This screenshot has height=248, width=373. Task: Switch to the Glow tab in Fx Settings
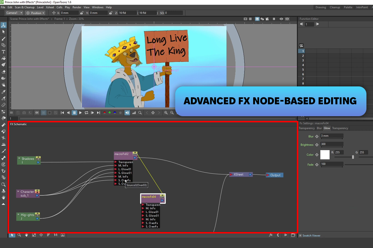pyautogui.click(x=327, y=128)
